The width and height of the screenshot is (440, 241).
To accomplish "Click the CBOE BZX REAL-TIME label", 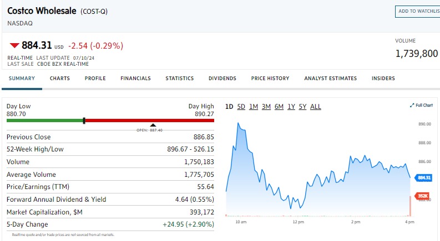I will click(x=63, y=64).
